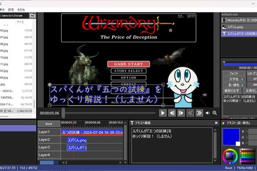Click inside the テキスト編集 text area

point(172,145)
